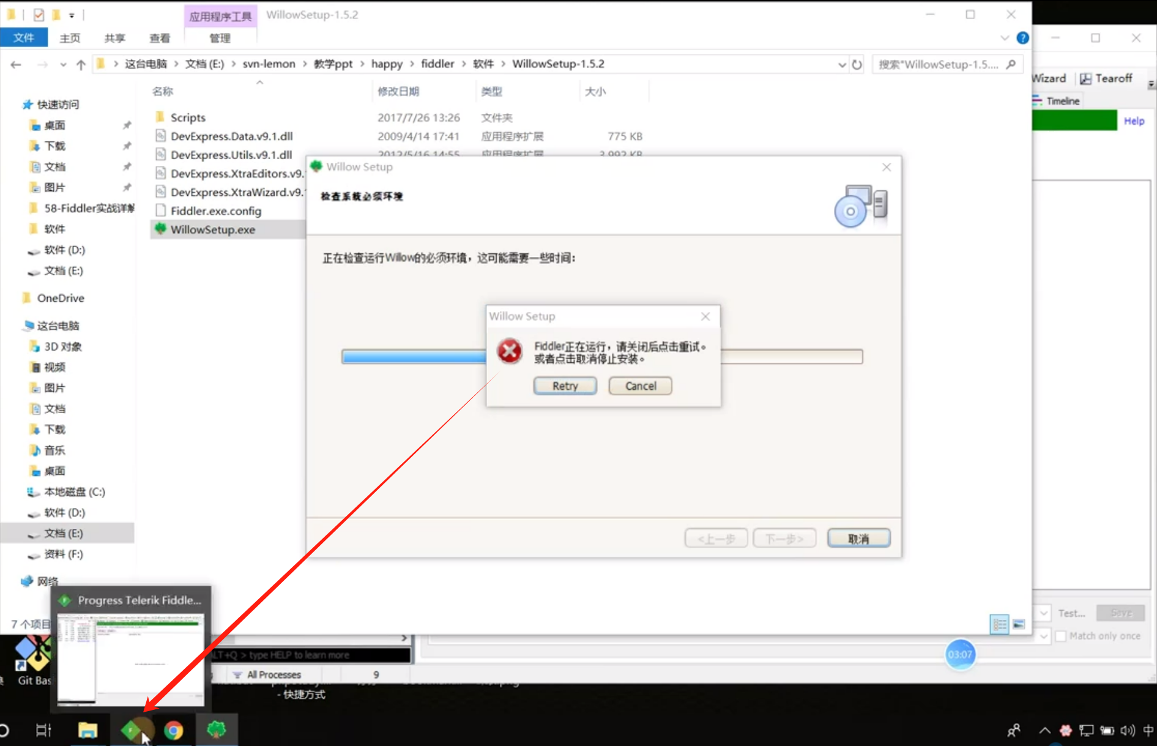Open 快速访问 in the navigation pane
Screen dimensions: 1157x746
click(x=58, y=105)
